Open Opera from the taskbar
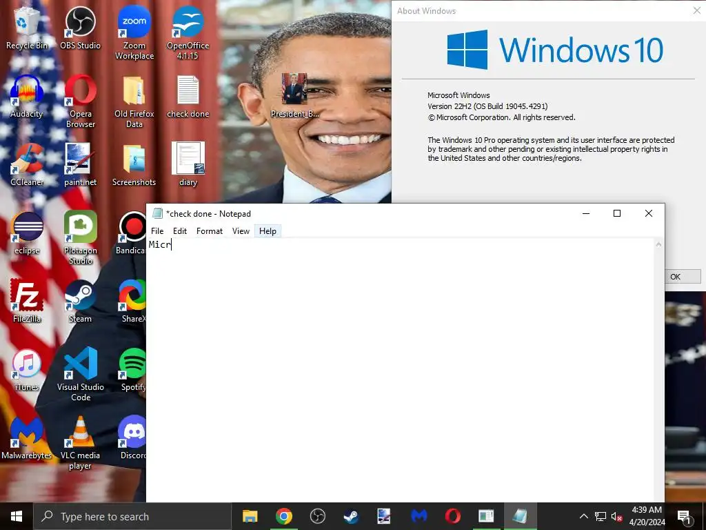Screen dimensions: 706x530 click(452, 516)
